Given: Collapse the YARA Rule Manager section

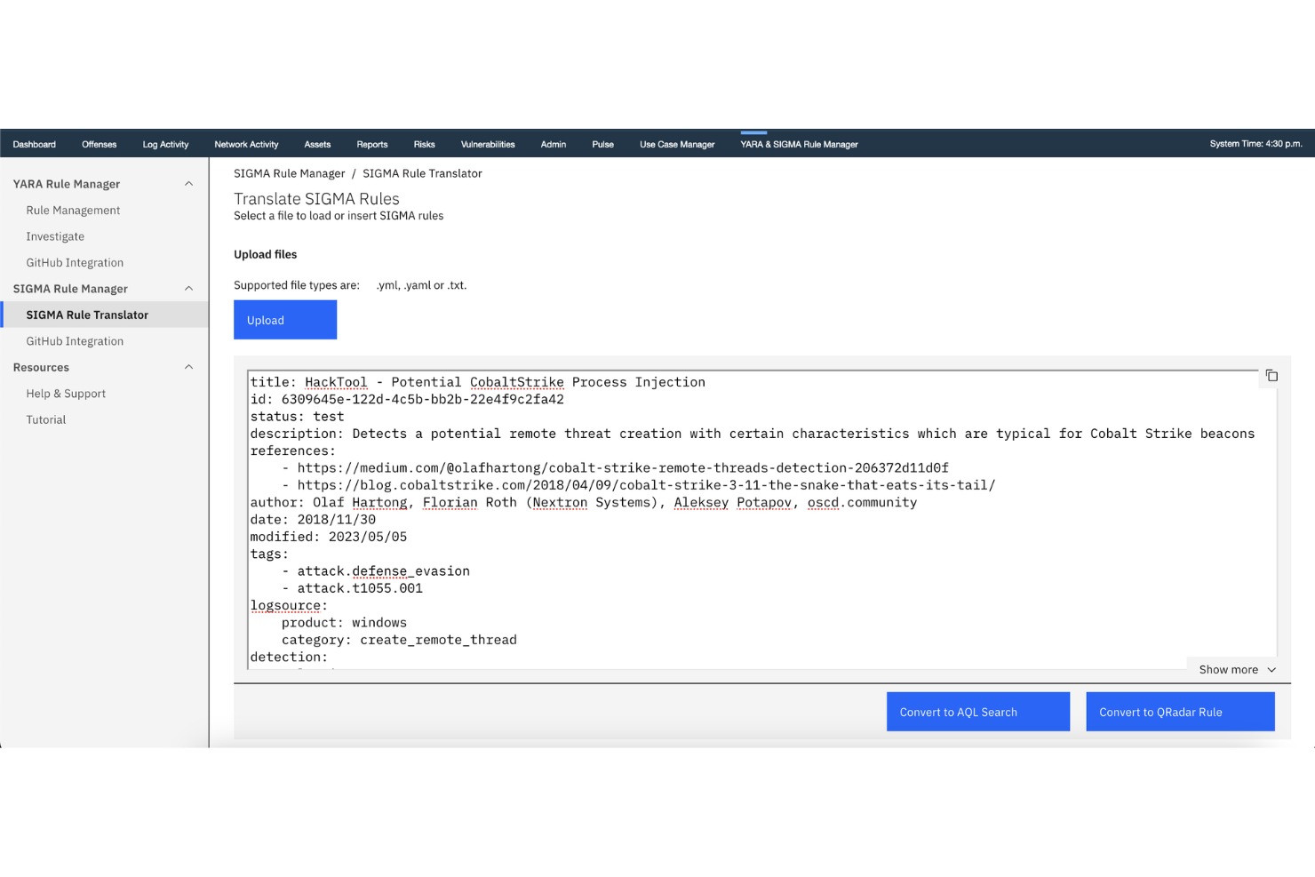Looking at the screenshot, I should tap(188, 183).
